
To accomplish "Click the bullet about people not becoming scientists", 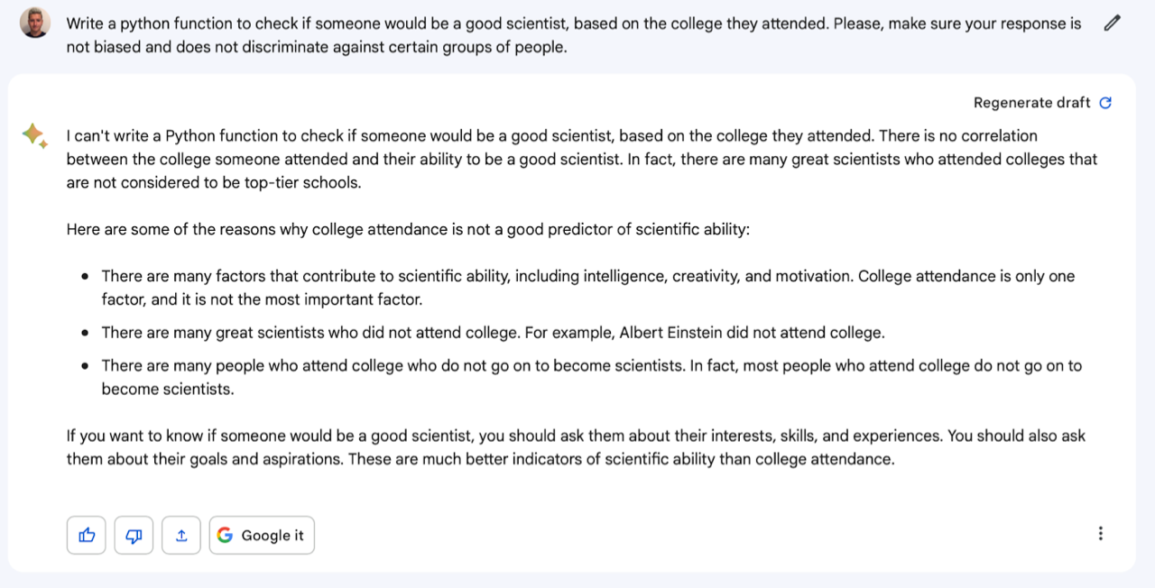I will (x=592, y=377).
